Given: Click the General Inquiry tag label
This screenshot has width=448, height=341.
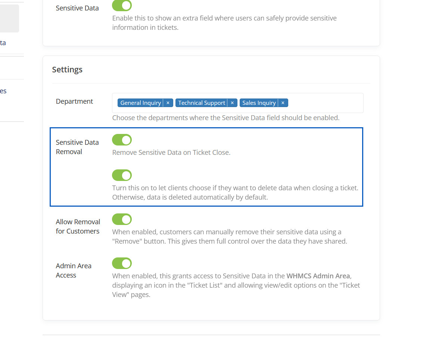Looking at the screenshot, I should (140, 103).
